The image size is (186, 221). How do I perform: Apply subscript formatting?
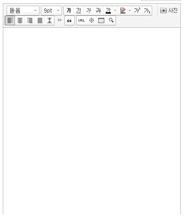[x=147, y=11]
